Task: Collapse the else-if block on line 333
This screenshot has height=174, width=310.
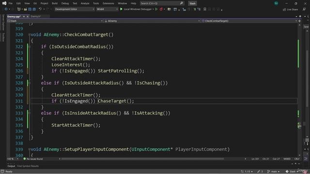Action: (x=30, y=113)
